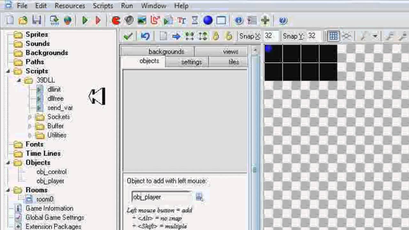Open Global Game Settings tree entry

[55, 218]
